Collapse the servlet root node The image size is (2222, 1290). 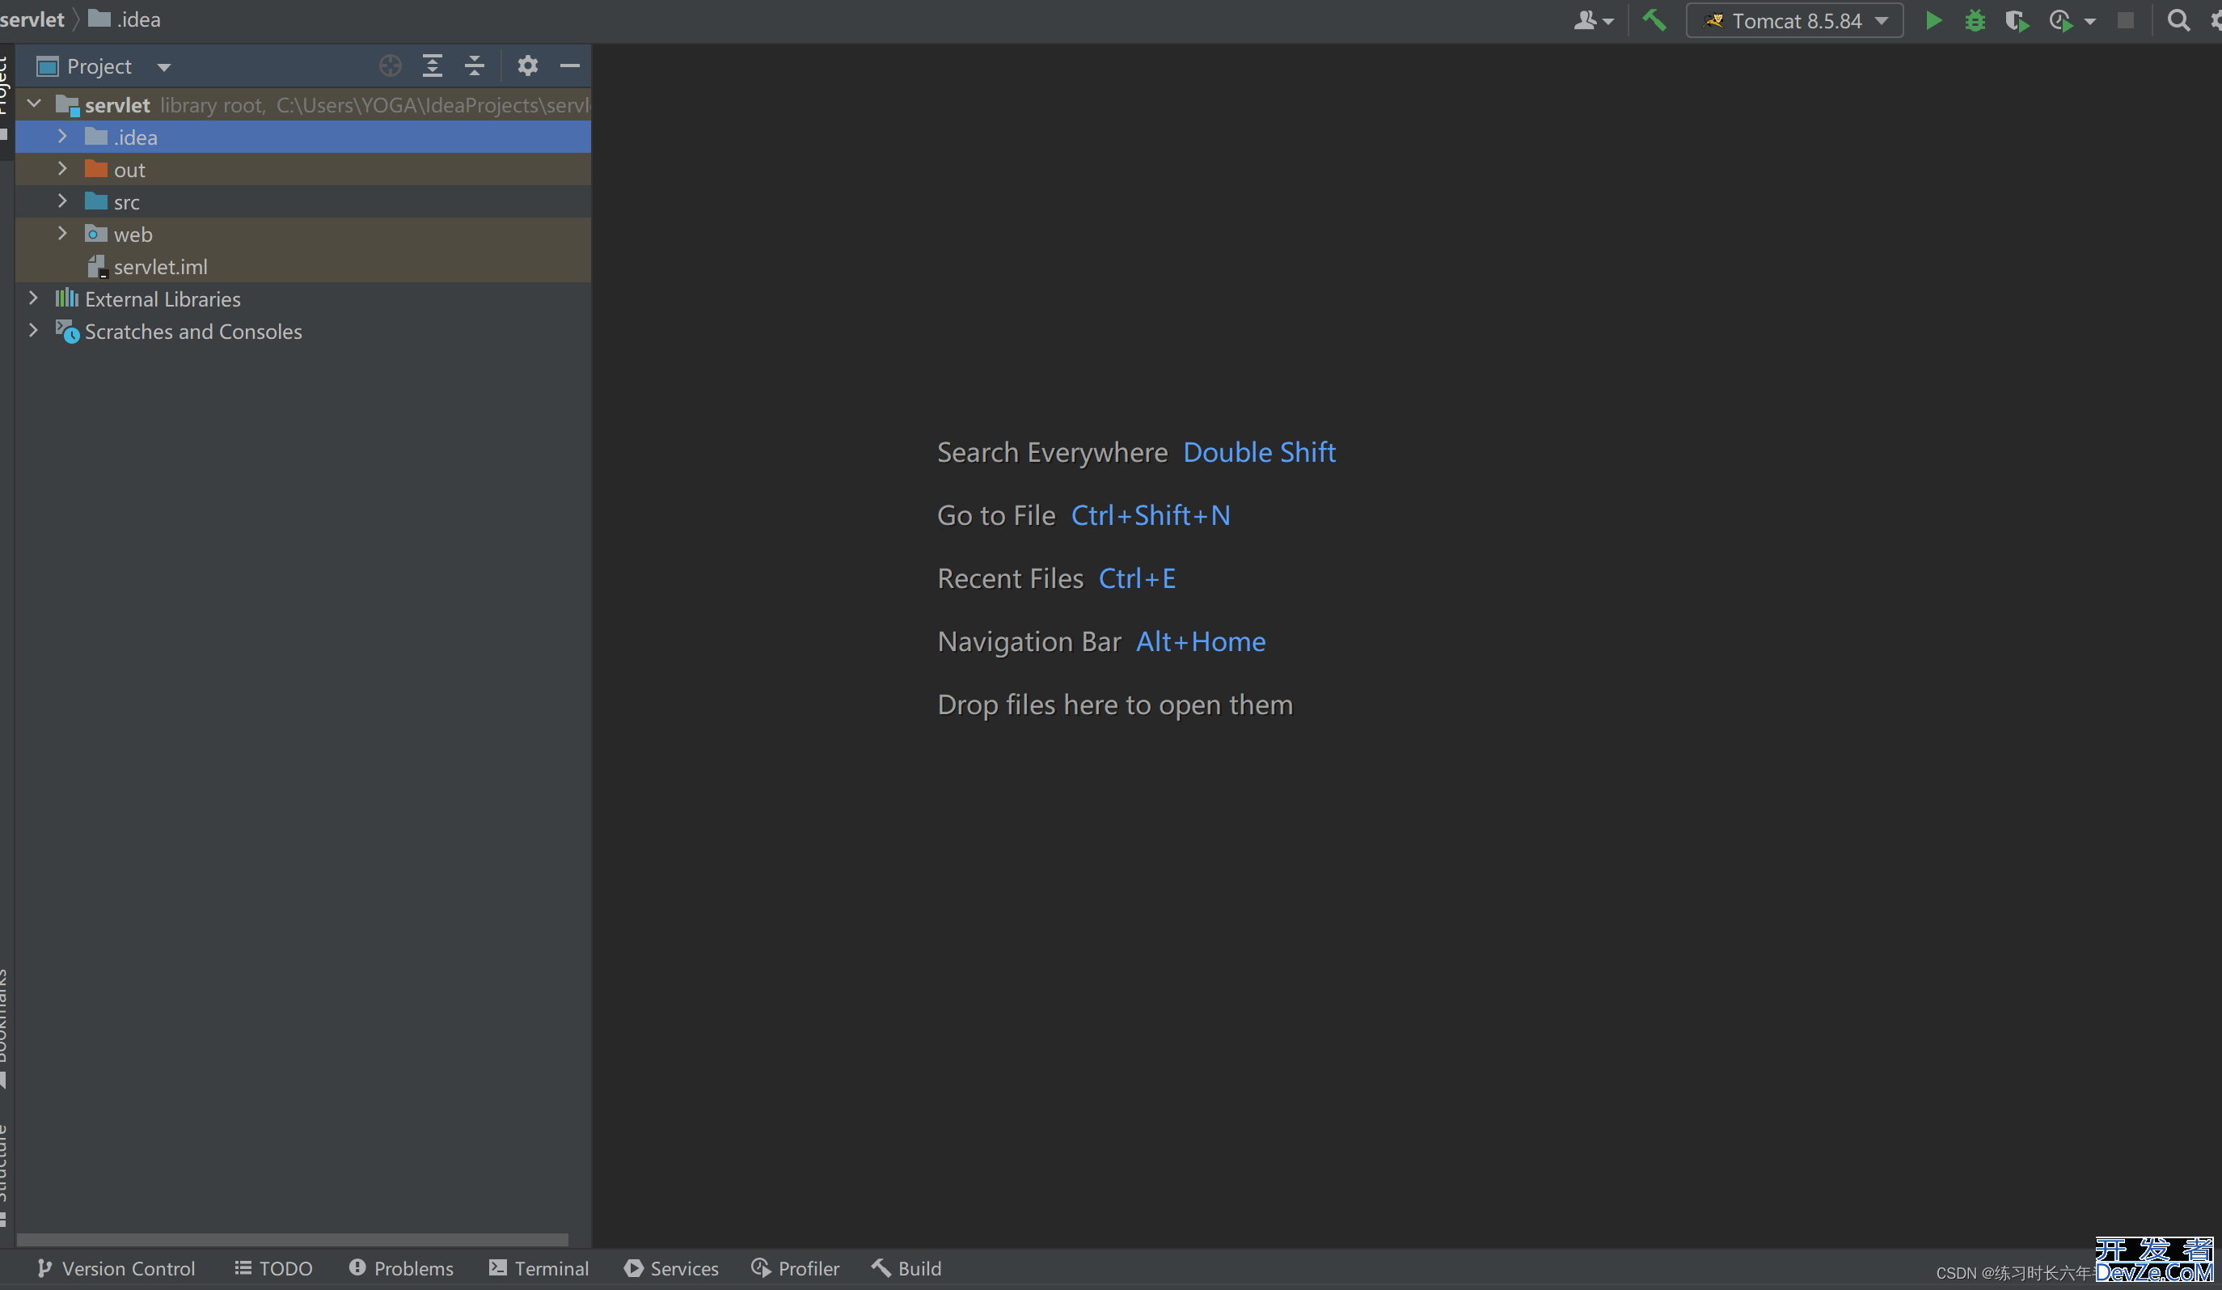(x=35, y=104)
